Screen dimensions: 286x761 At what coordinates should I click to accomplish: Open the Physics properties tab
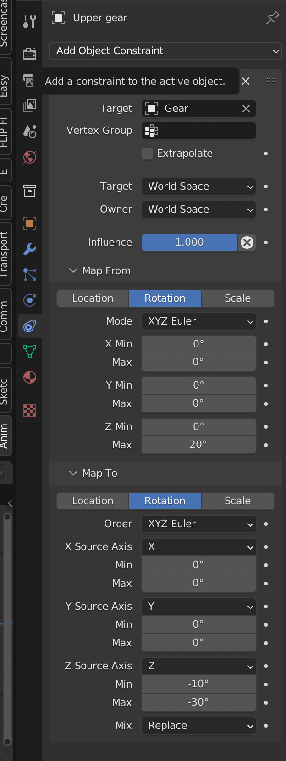(29, 300)
